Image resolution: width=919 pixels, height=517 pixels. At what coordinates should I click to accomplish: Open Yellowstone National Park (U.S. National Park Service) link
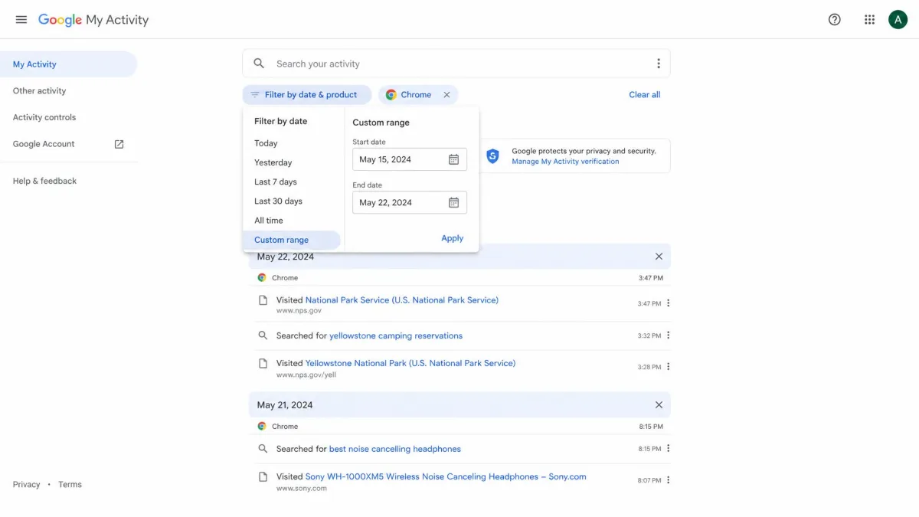(410, 363)
